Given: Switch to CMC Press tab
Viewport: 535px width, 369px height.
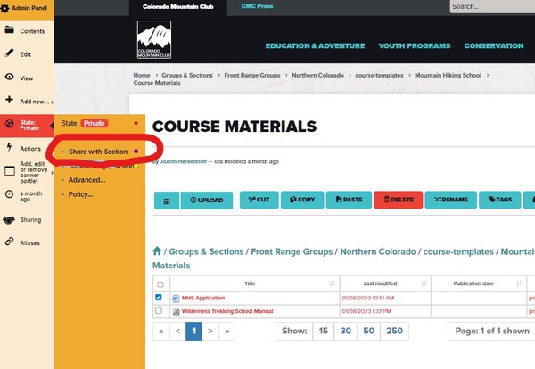Looking at the screenshot, I should pos(258,6).
